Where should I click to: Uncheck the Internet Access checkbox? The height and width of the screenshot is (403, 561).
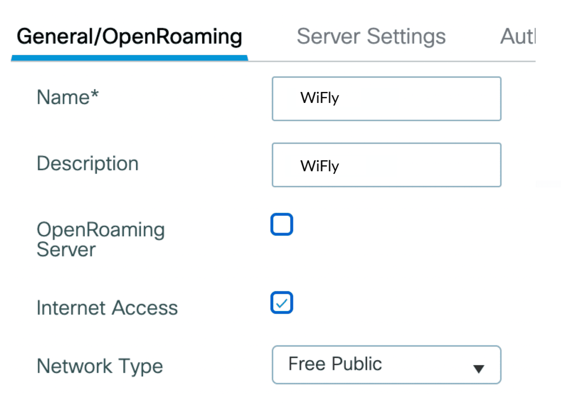(x=282, y=303)
